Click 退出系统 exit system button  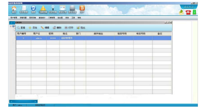tap(189, 7)
